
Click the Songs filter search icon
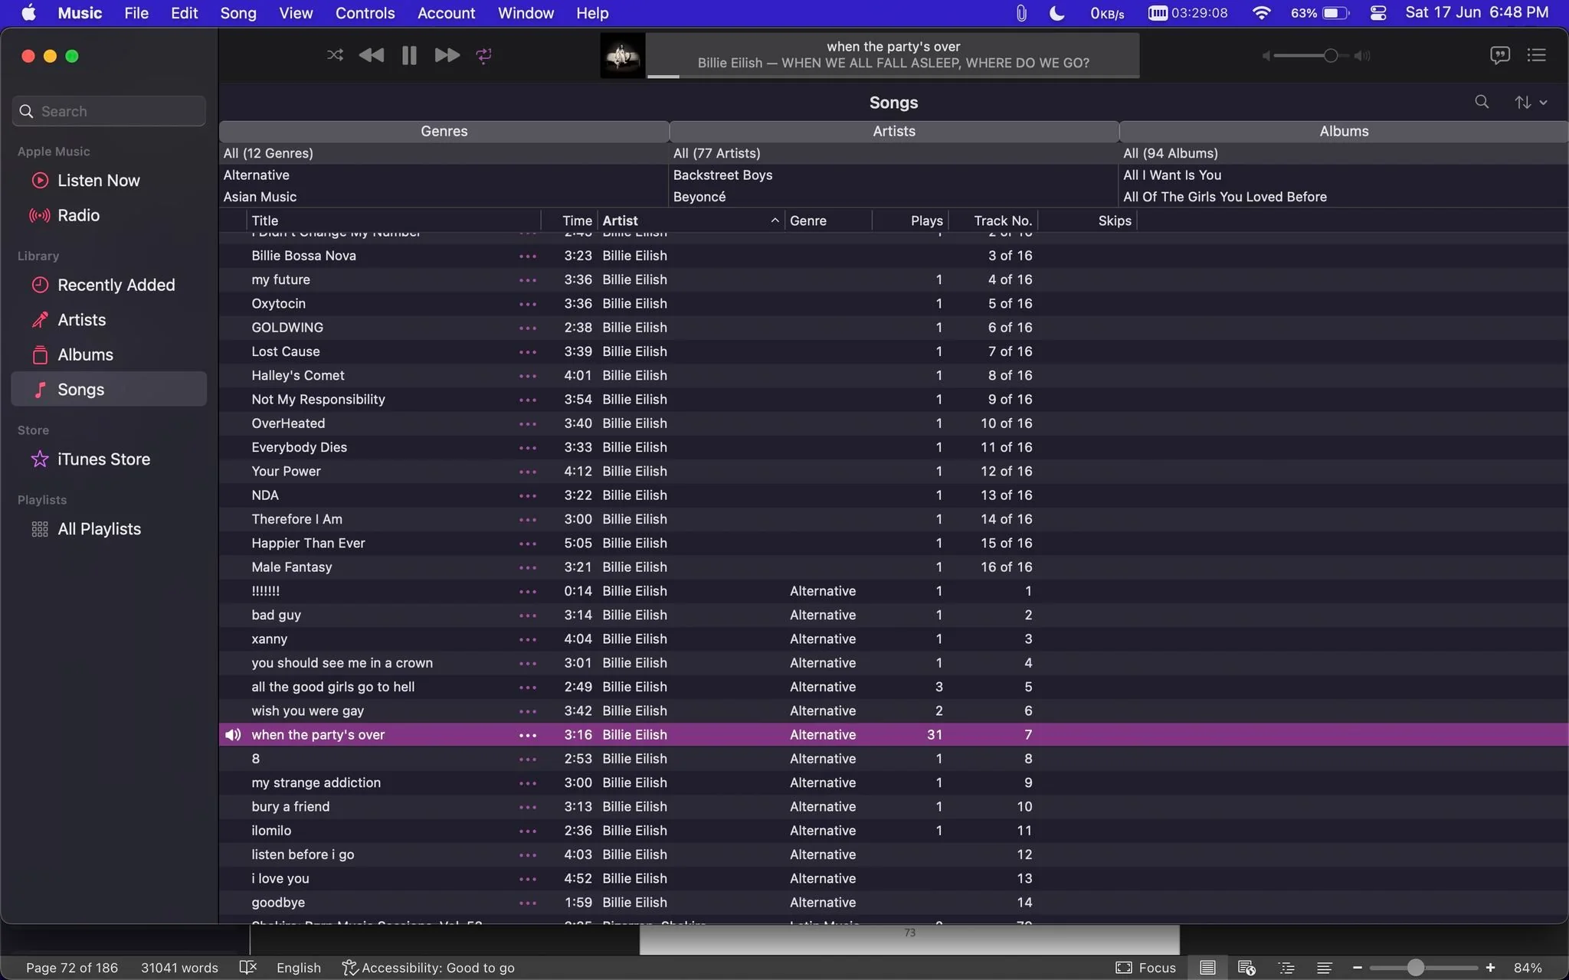[x=1482, y=102]
